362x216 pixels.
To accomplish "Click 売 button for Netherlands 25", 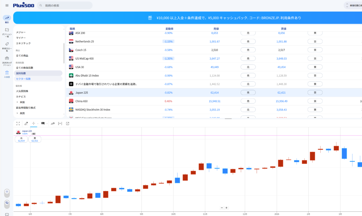I will point(248,42).
